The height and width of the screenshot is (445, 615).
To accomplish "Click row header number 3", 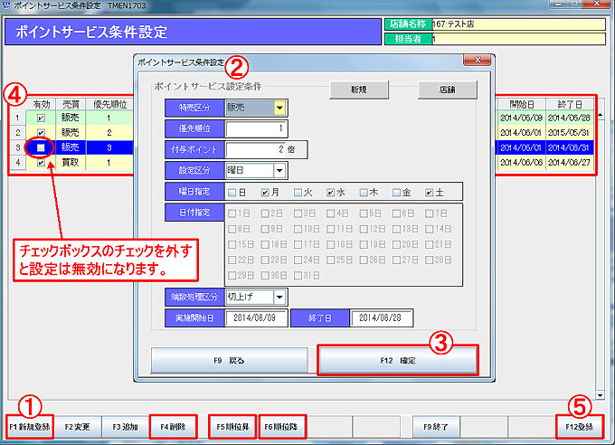I will coord(18,147).
